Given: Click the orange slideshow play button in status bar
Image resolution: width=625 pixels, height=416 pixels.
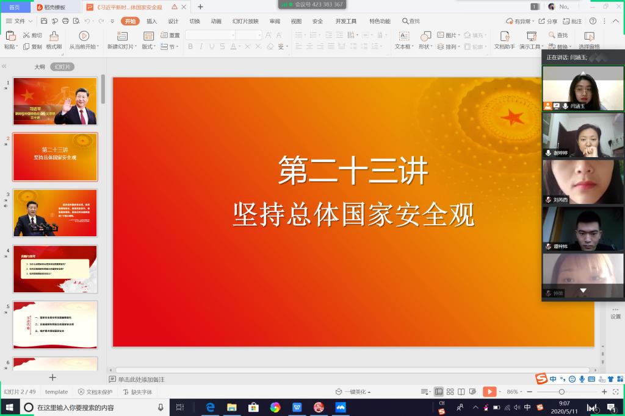Looking at the screenshot, I should [x=490, y=392].
